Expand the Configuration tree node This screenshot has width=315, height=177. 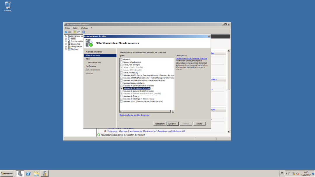(x=66, y=46)
